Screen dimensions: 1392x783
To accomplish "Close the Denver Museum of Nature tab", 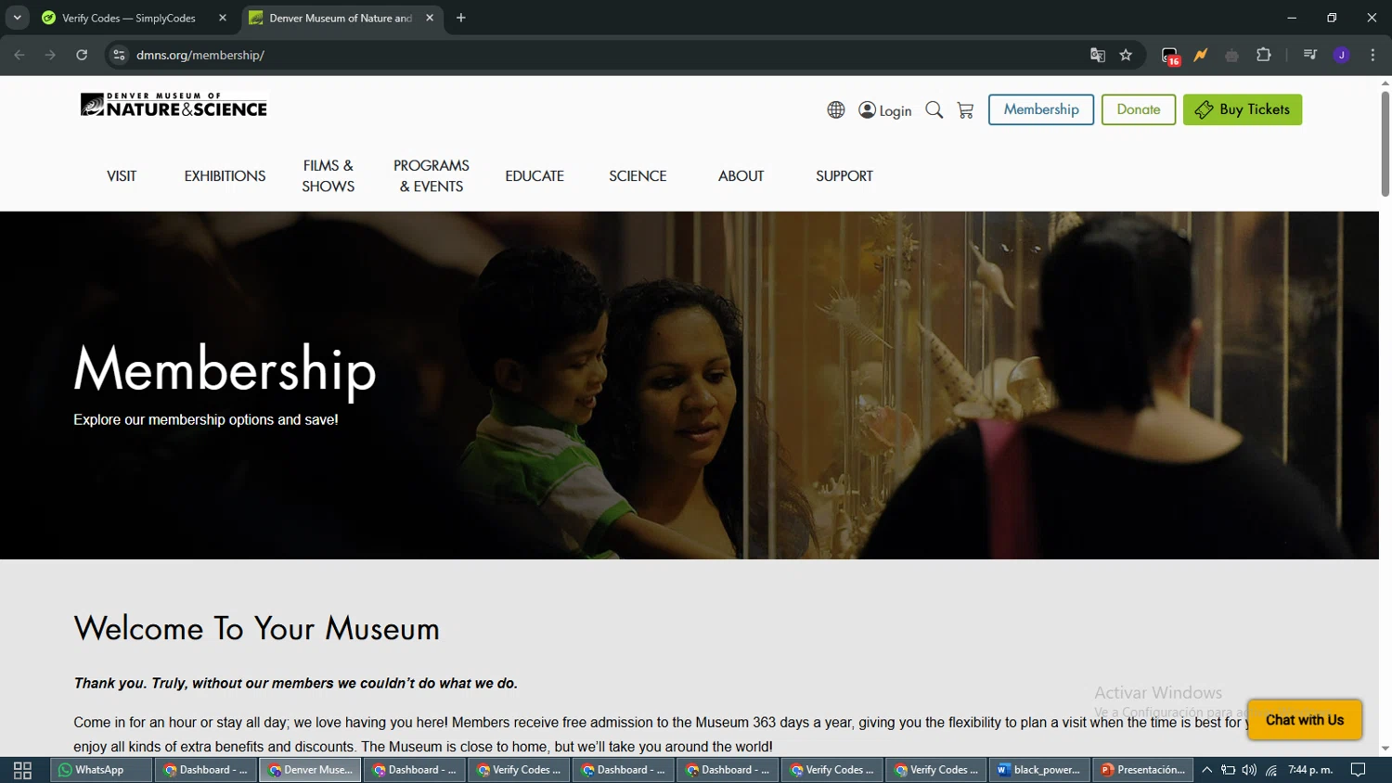I will click(430, 18).
